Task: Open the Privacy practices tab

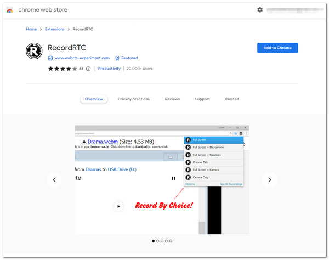Action: click(x=134, y=99)
